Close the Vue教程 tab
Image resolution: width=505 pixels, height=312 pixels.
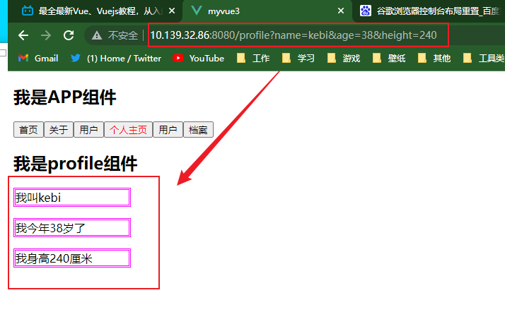click(172, 11)
